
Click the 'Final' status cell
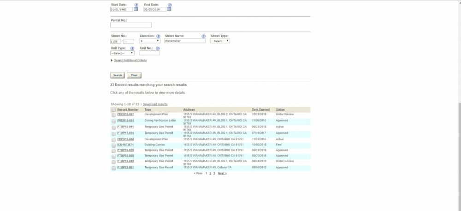pos(279,145)
